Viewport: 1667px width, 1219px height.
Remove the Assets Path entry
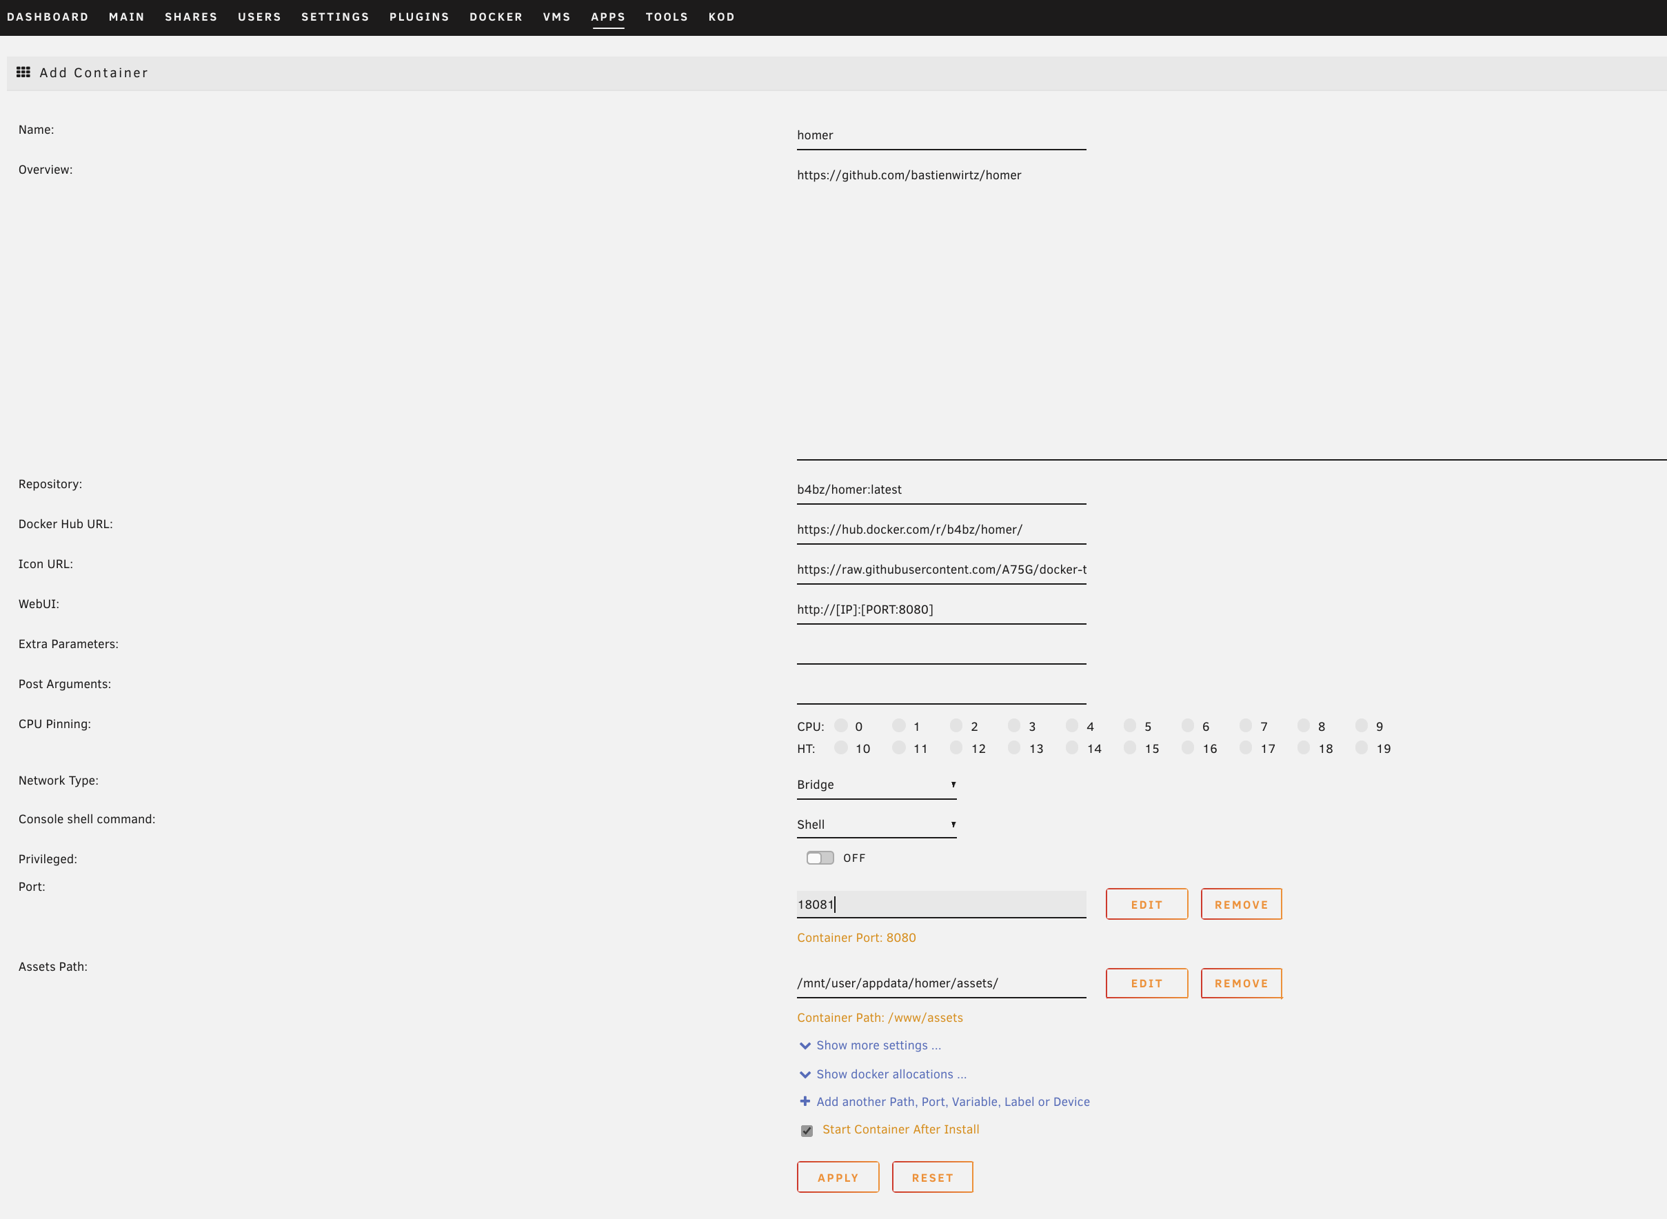[1241, 983]
